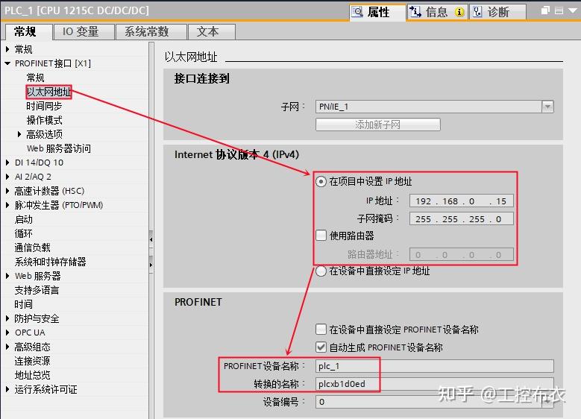581x419 pixels.
Task: Expand the top 常规 tree node
Action: tap(7, 49)
